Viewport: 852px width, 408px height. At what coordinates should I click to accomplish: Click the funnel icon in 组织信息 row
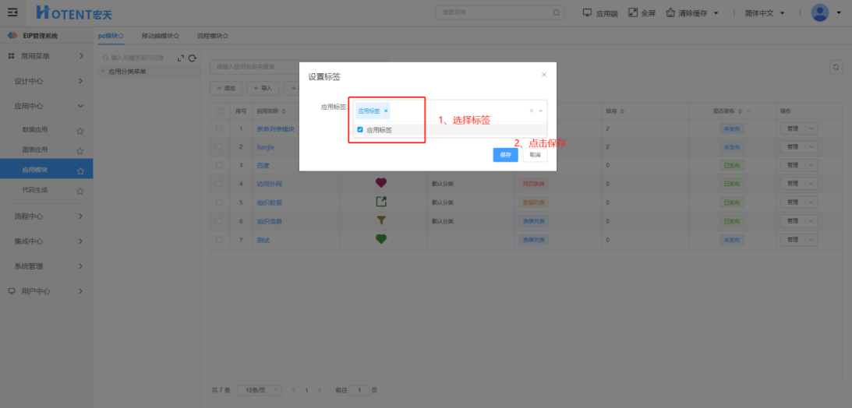tap(381, 220)
